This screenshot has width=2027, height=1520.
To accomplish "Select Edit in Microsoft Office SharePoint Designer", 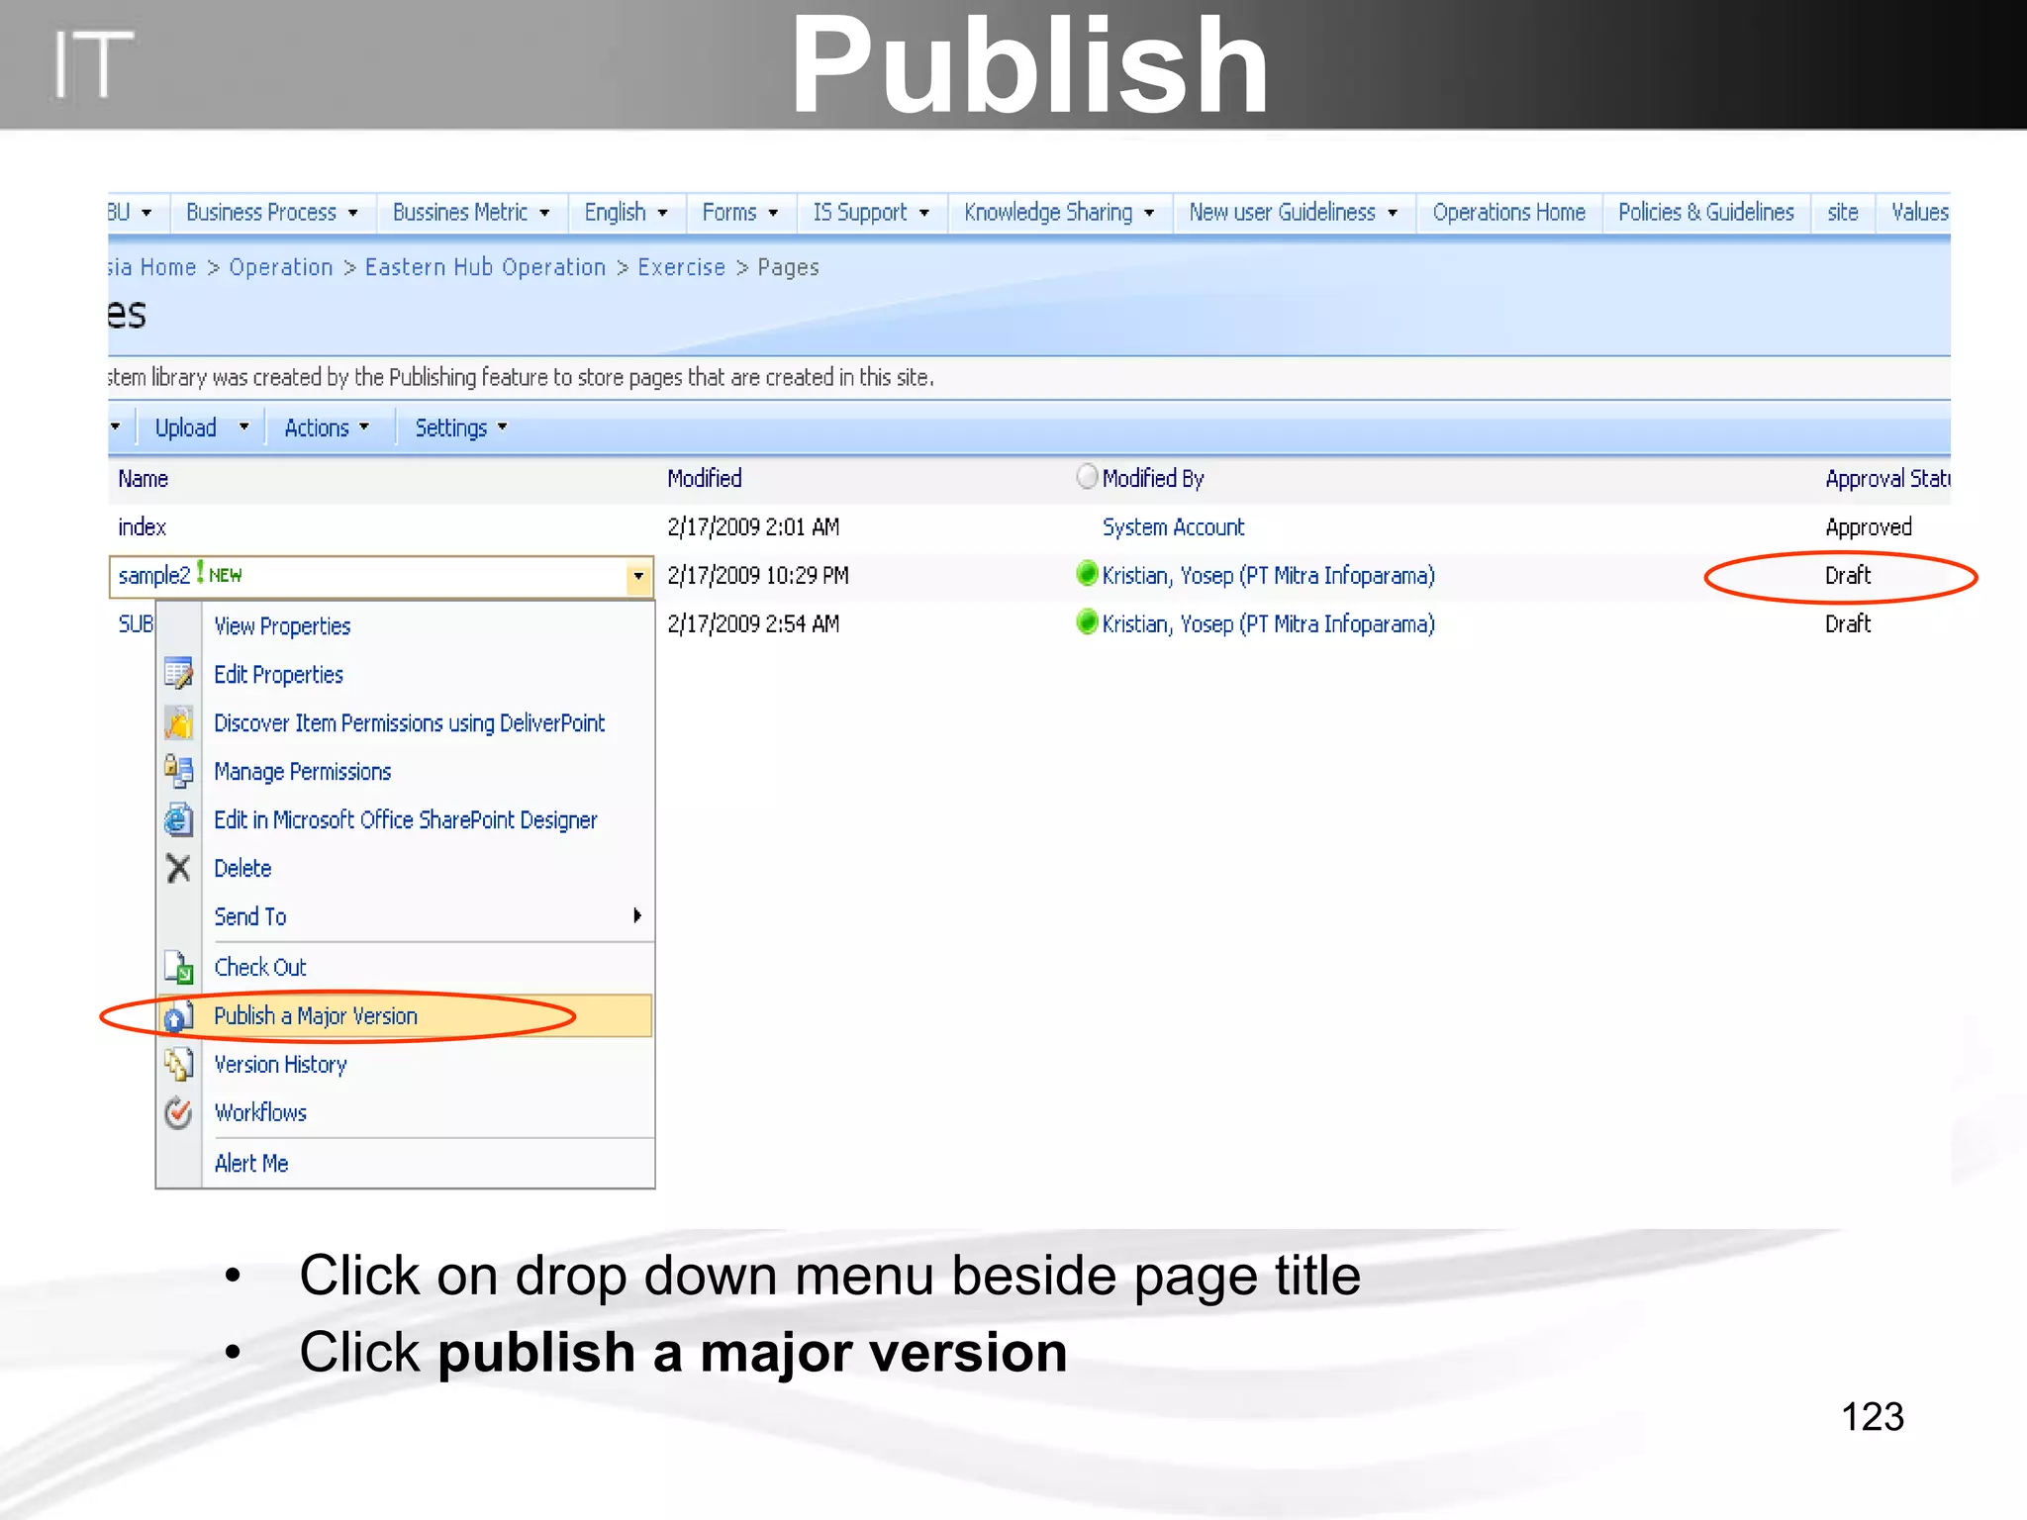I will (405, 820).
